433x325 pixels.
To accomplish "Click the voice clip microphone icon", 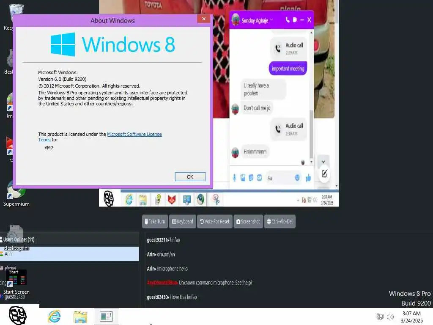I will (x=234, y=178).
